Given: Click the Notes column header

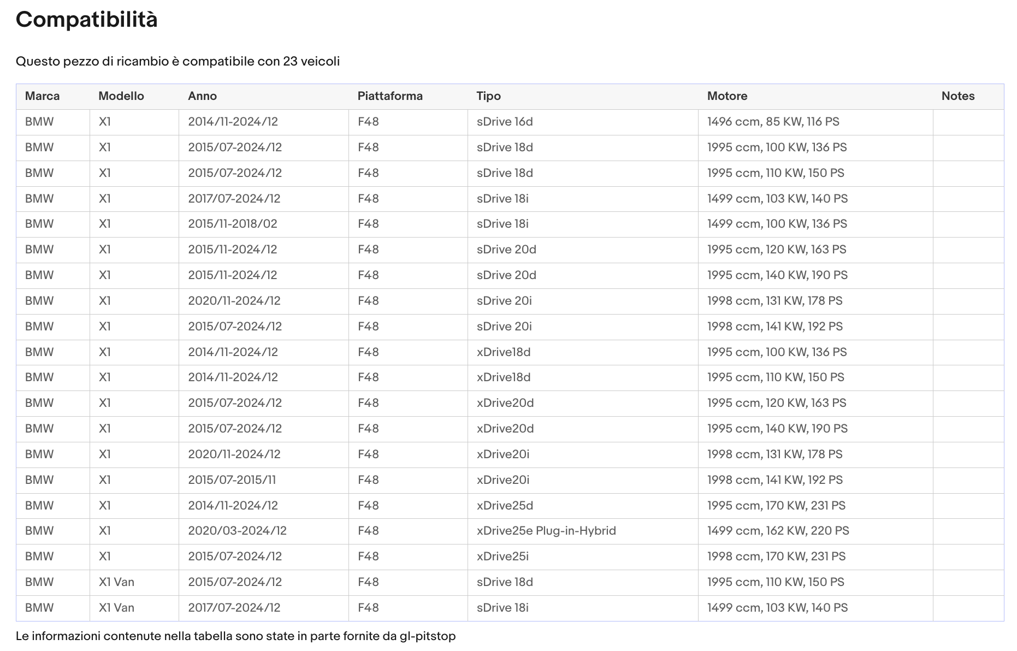Looking at the screenshot, I should [958, 96].
